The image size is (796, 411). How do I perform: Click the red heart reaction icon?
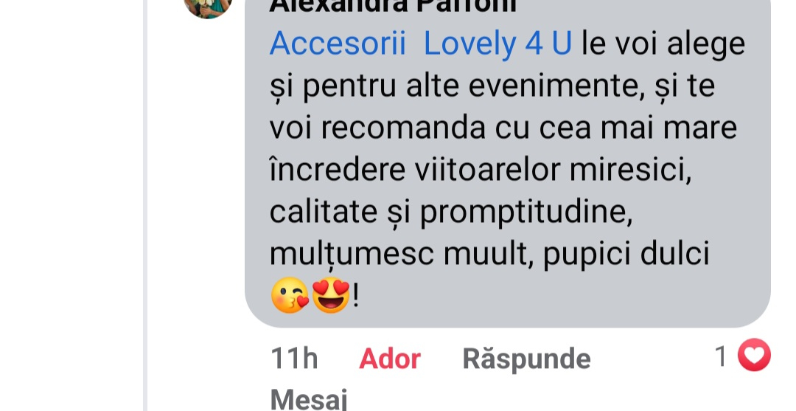point(754,355)
